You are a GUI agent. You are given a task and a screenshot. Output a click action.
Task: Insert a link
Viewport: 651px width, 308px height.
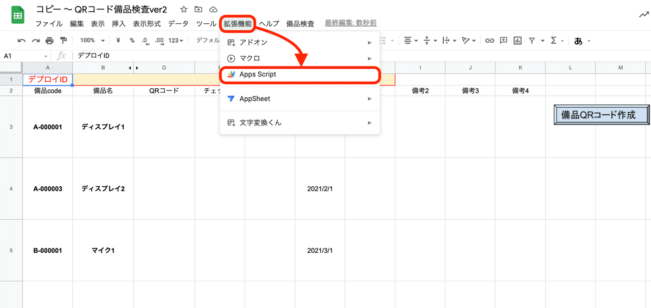click(489, 41)
